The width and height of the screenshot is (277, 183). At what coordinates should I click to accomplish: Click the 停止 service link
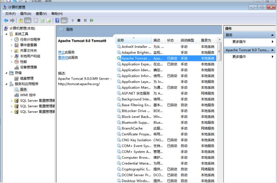coord(61,52)
